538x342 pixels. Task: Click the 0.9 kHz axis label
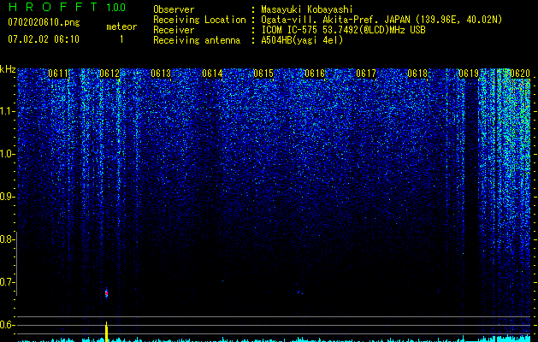point(8,197)
